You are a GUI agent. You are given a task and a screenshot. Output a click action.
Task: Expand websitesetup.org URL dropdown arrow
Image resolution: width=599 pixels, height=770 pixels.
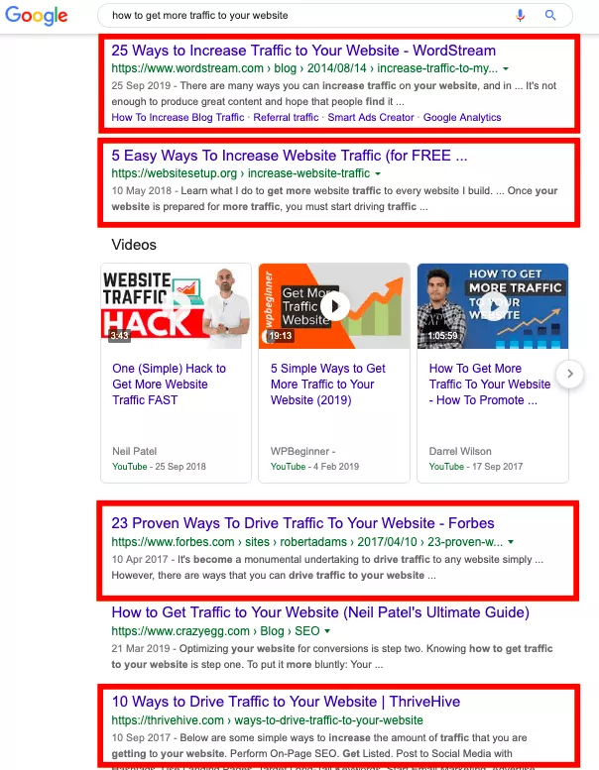[378, 173]
